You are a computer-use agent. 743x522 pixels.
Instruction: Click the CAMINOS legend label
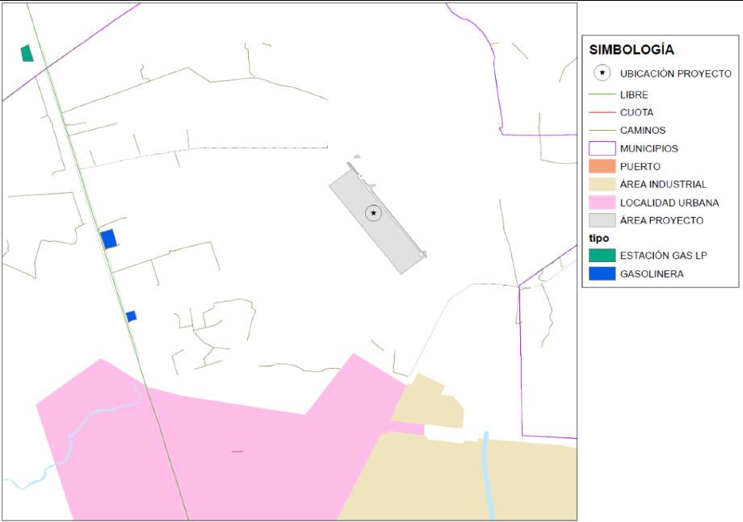[643, 130]
